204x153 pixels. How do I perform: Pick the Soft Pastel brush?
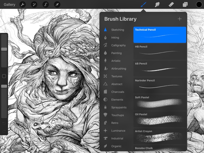[160, 102]
